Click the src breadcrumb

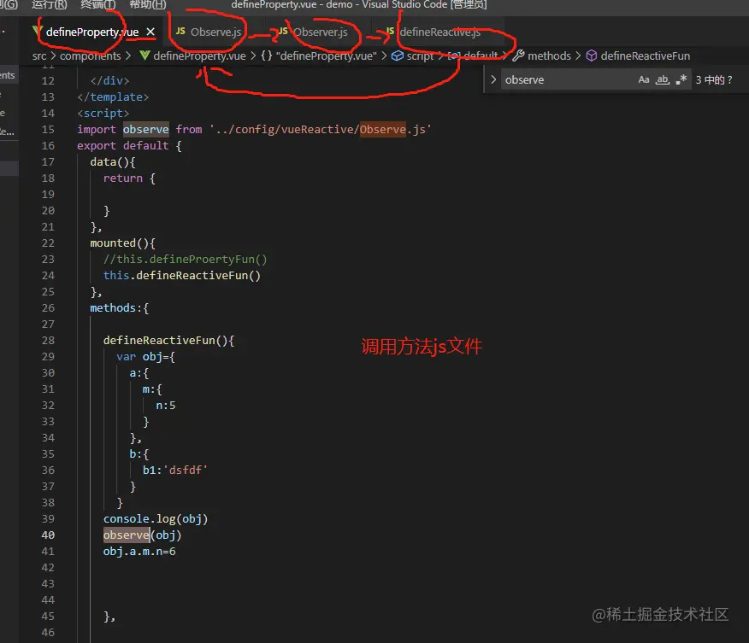coord(39,56)
